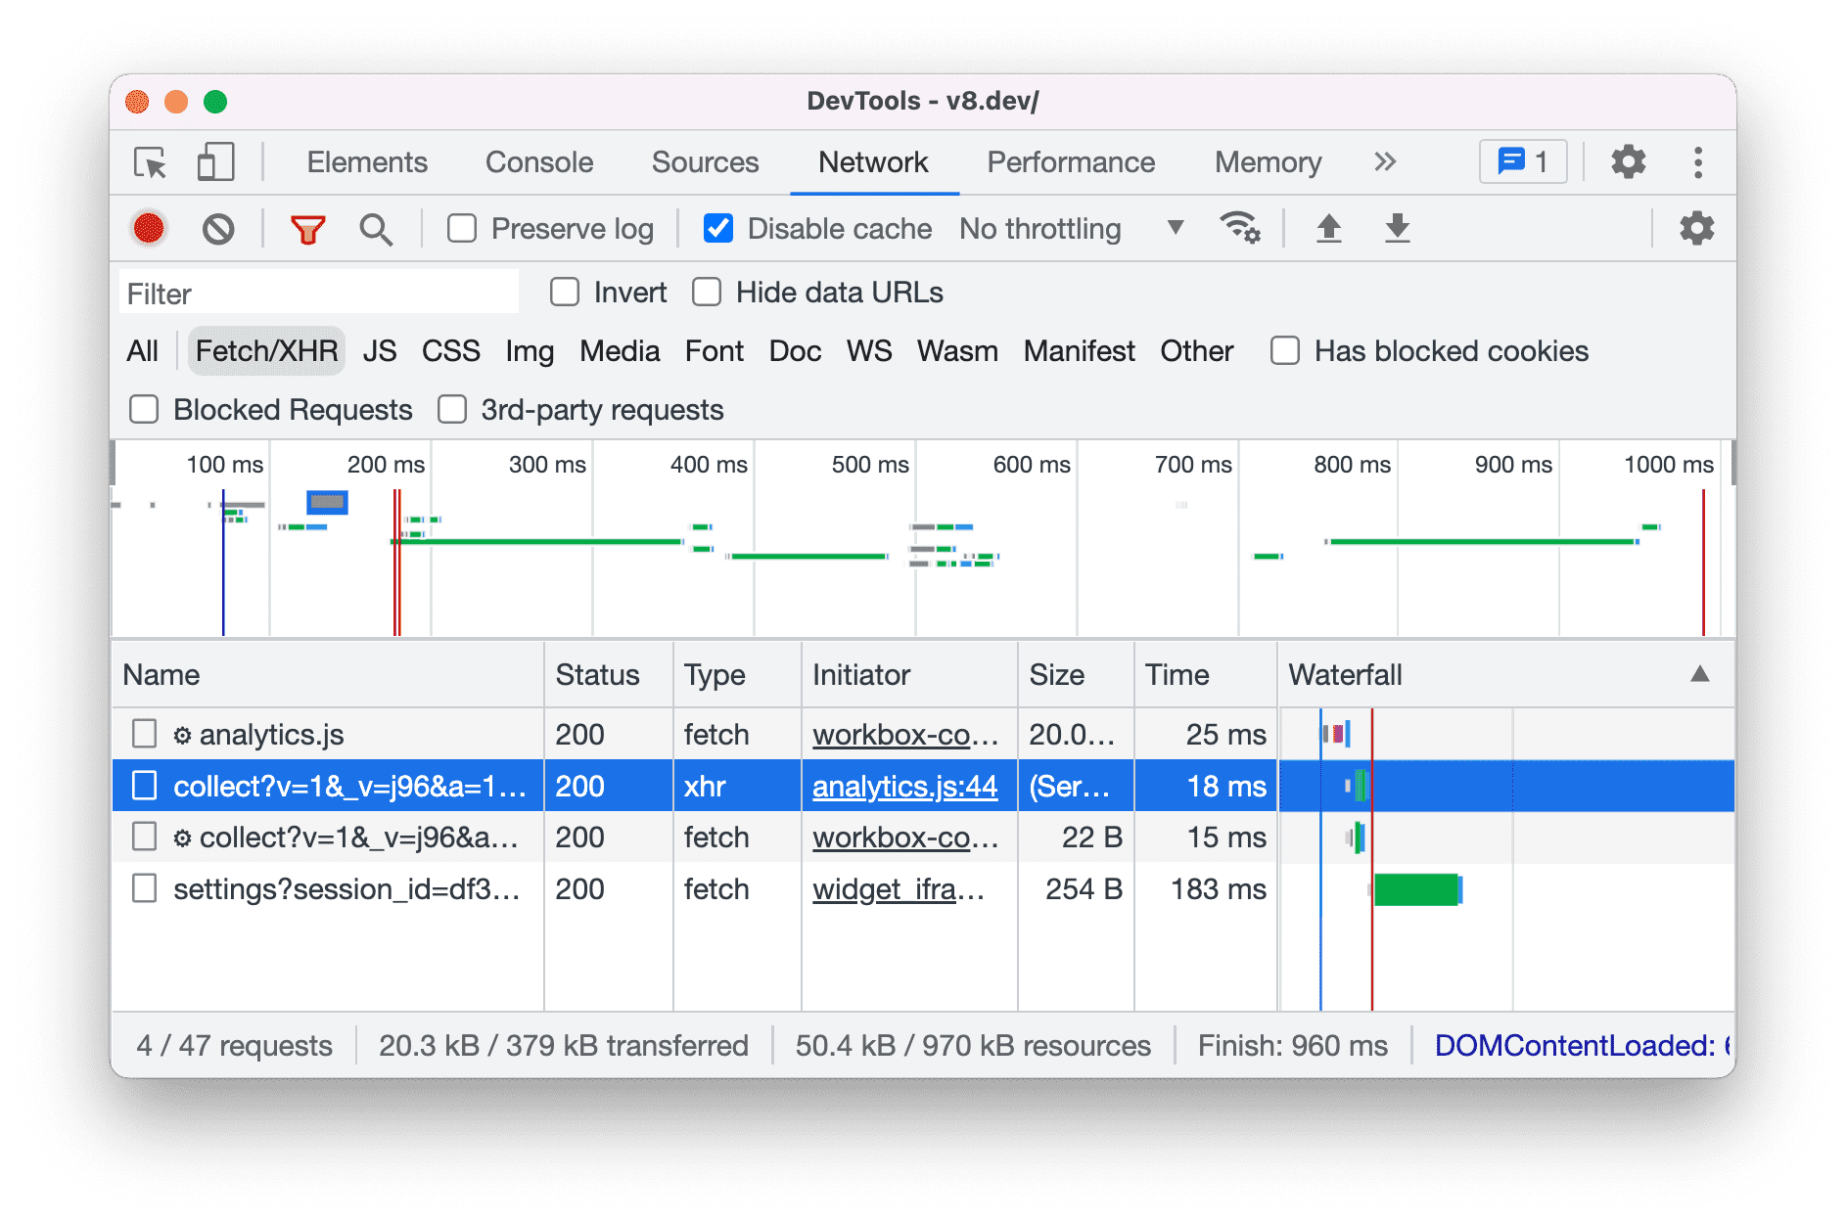This screenshot has height=1223, width=1846.
Task: Open the No throttling dropdown
Action: pyautogui.click(x=1069, y=228)
